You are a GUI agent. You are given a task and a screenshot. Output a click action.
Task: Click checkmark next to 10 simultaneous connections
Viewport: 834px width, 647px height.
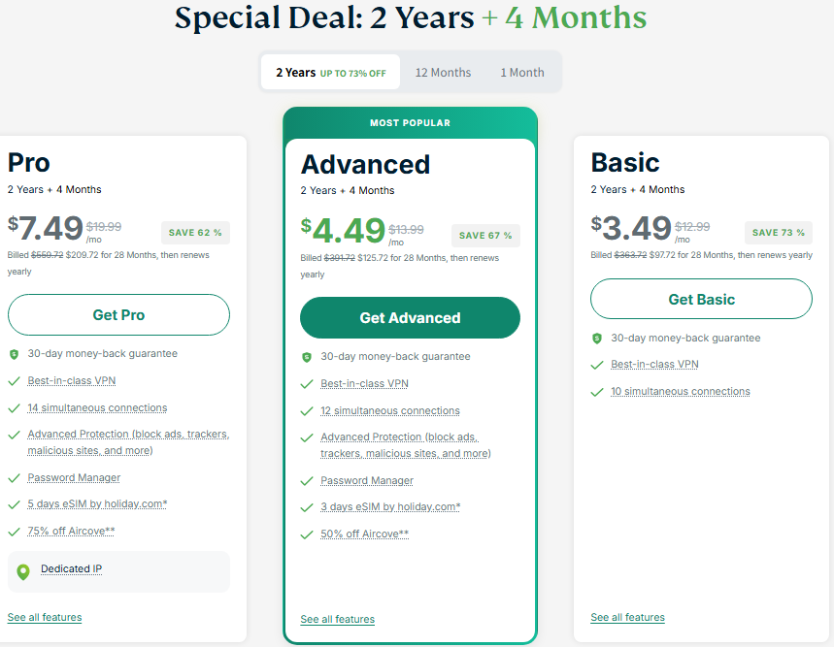[x=597, y=392]
